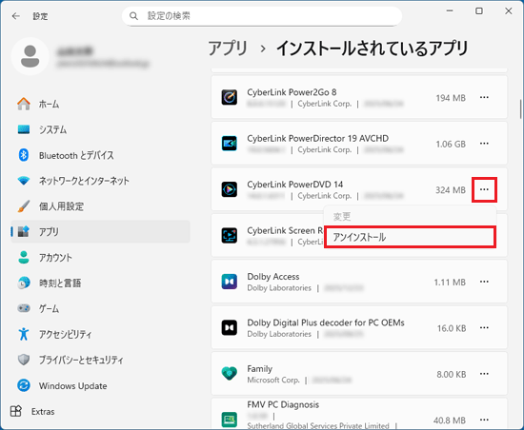Click the 194 MB size value
This screenshot has width=524, height=430.
[451, 98]
